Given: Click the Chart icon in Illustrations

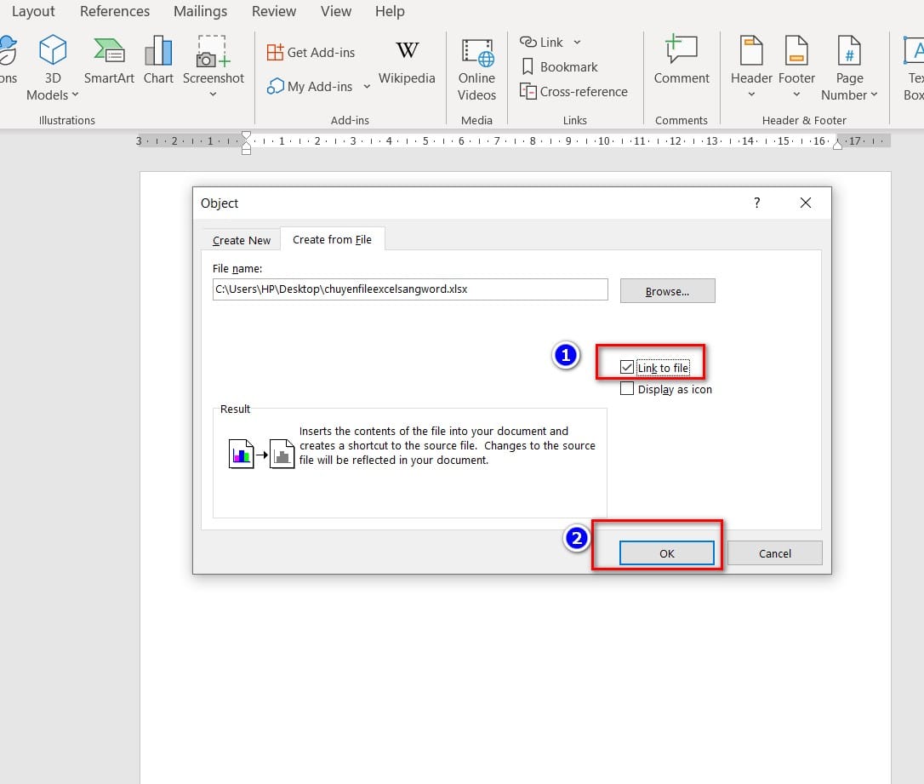Looking at the screenshot, I should tap(158, 61).
